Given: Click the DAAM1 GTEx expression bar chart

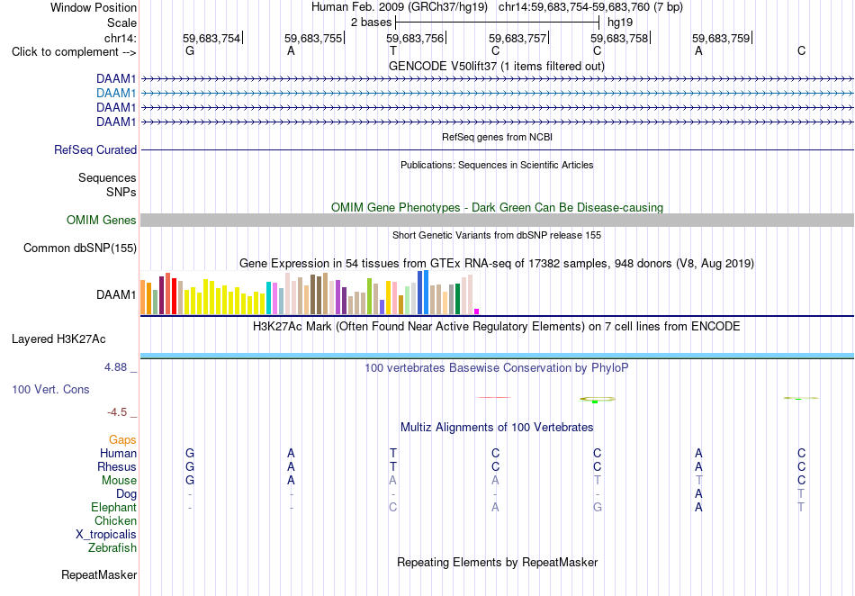Looking at the screenshot, I should pos(310,293).
